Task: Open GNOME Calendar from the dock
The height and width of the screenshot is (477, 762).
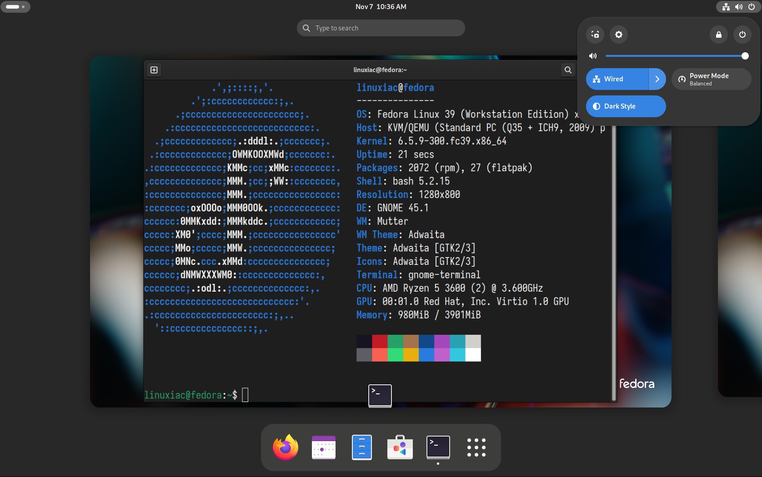Action: pos(324,447)
